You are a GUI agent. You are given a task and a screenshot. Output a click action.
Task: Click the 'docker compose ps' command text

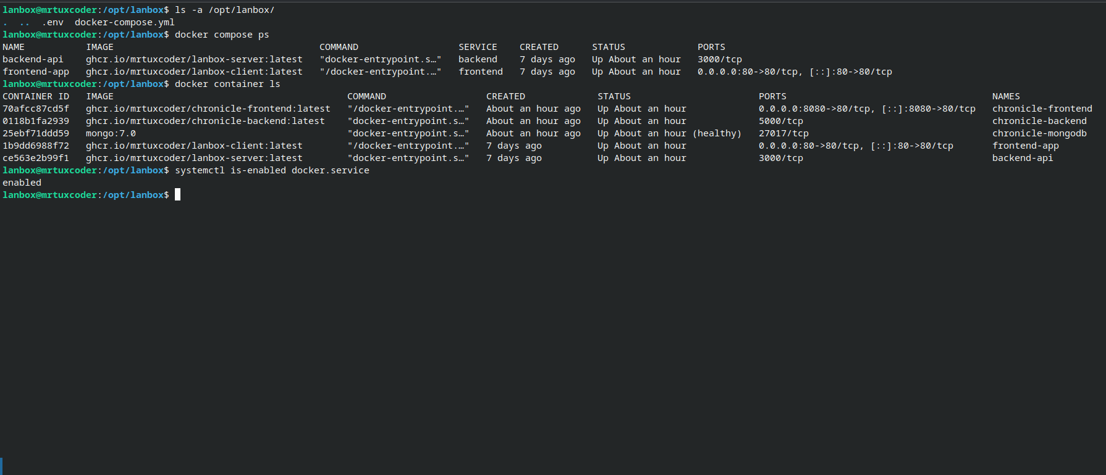(x=222, y=35)
